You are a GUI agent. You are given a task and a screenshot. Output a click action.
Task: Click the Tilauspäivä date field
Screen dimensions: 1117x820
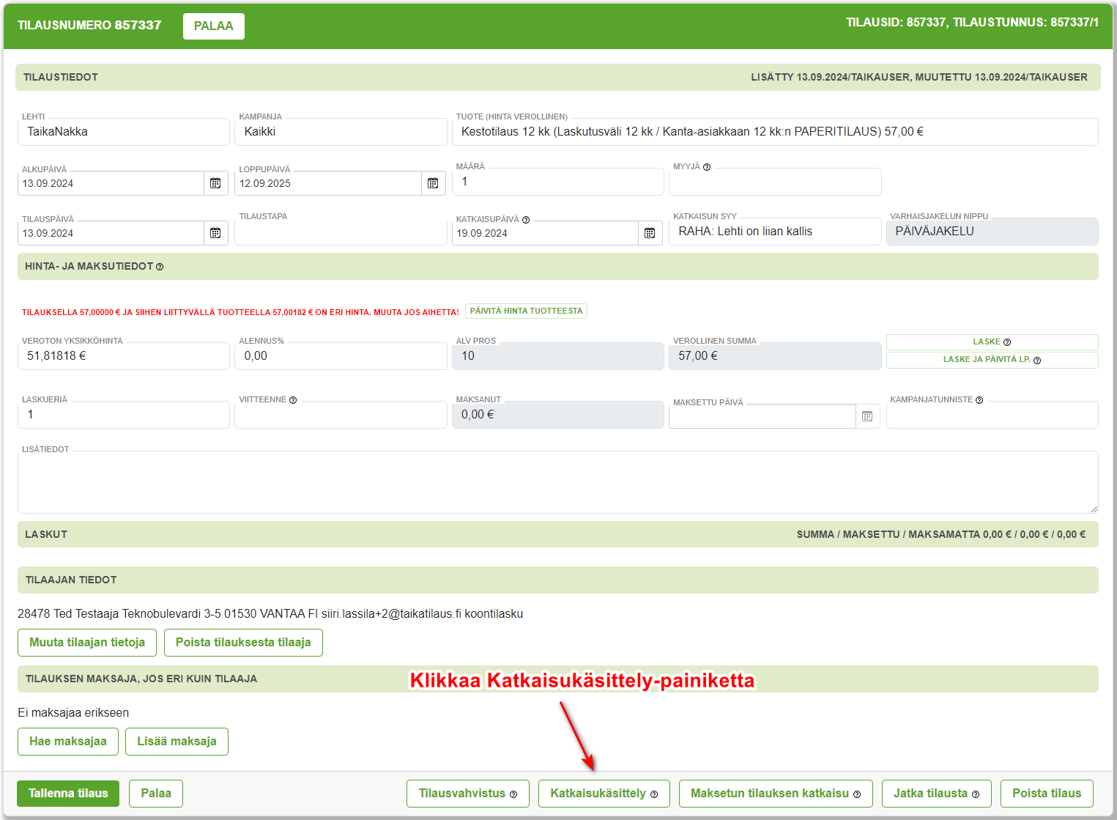pyautogui.click(x=111, y=233)
